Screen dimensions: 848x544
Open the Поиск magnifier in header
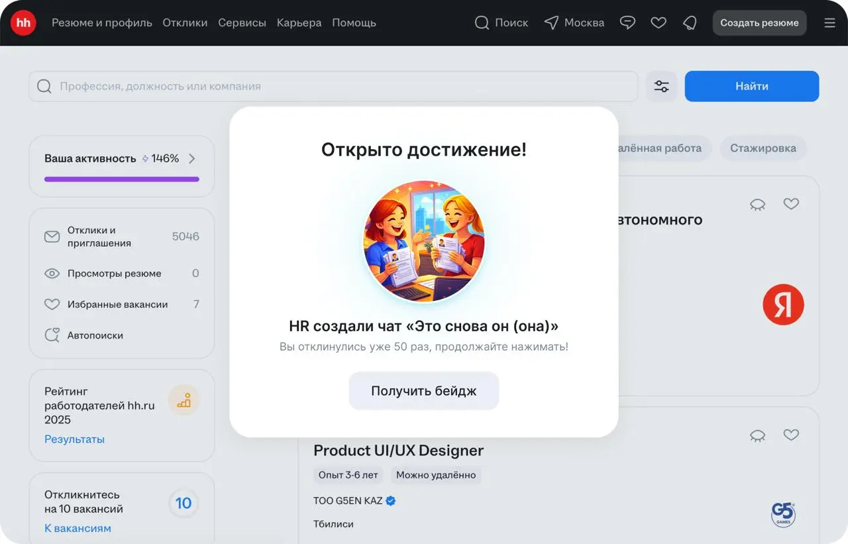pos(482,23)
